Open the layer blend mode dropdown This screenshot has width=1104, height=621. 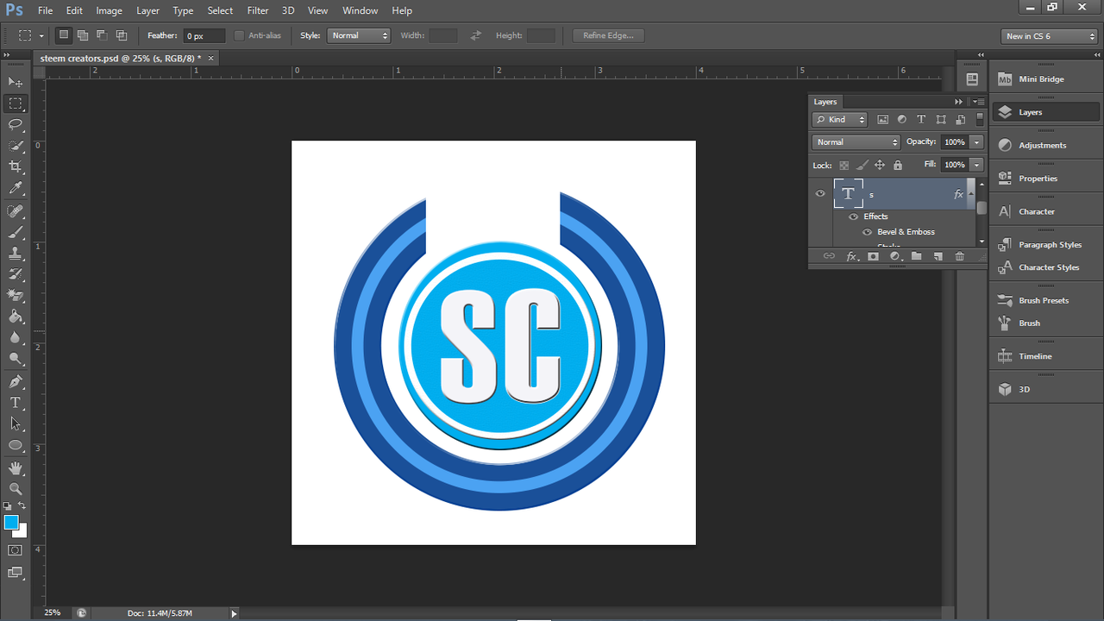(x=856, y=142)
